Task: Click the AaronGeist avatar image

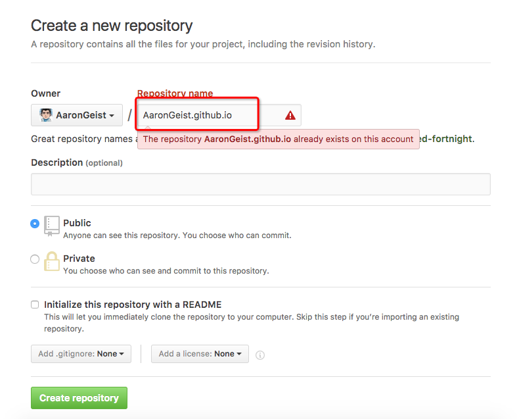Action: [46, 115]
